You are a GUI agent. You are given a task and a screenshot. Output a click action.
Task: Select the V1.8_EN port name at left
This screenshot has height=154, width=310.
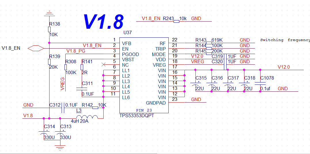(11, 48)
